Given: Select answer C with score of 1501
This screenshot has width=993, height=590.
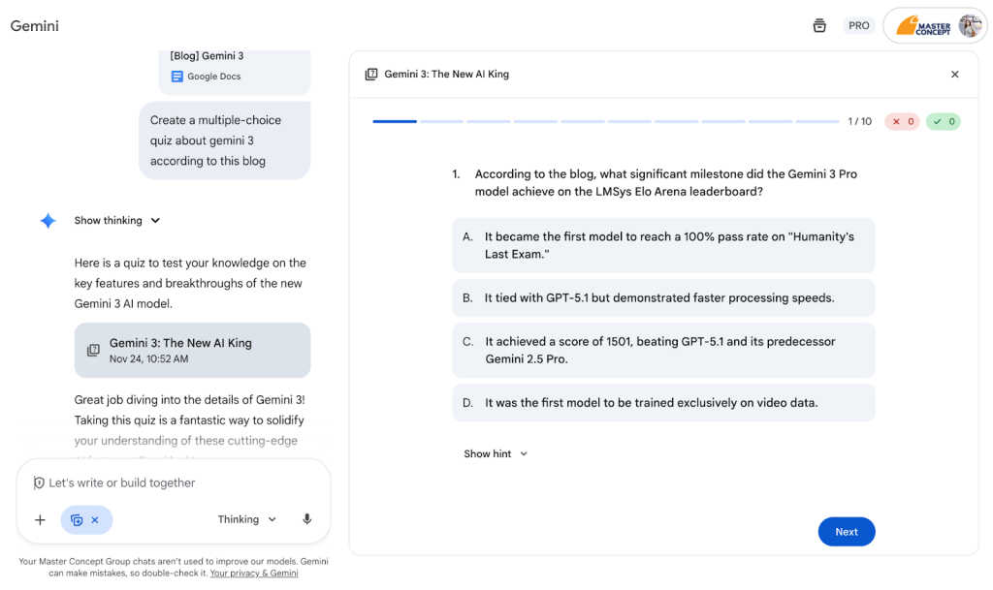Looking at the screenshot, I should (x=663, y=351).
